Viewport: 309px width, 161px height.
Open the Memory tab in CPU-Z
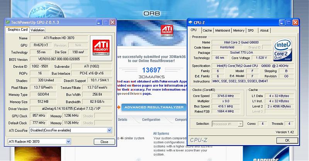click(x=238, y=30)
